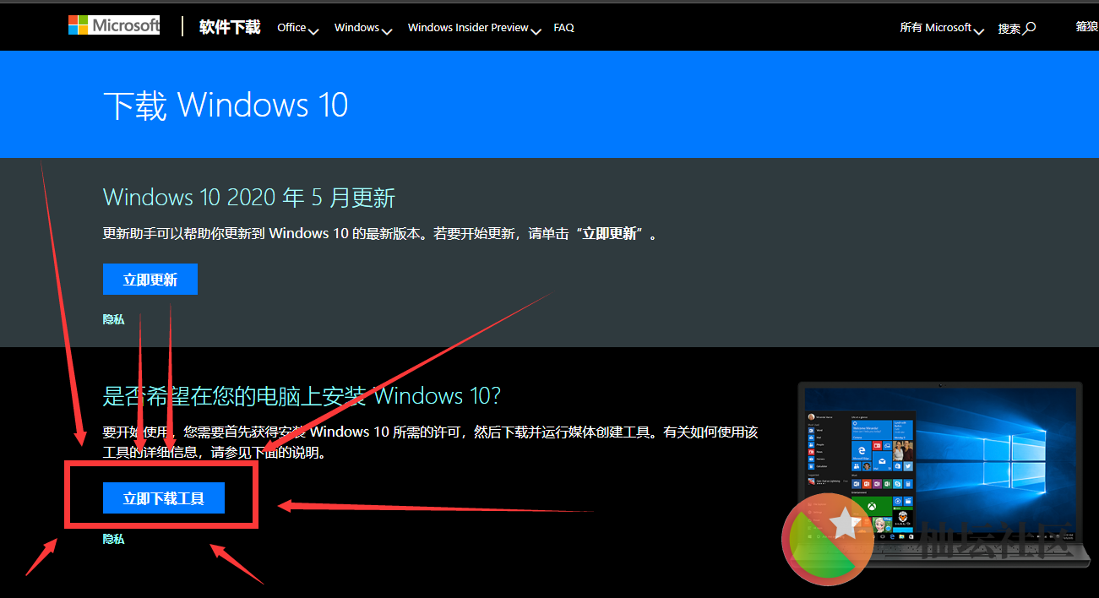Click the Microsoft logo

(114, 25)
